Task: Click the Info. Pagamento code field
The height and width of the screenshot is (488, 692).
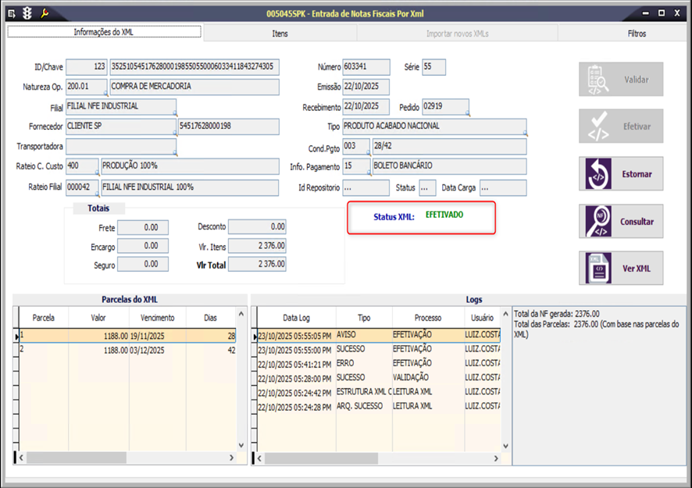Action: (356, 166)
